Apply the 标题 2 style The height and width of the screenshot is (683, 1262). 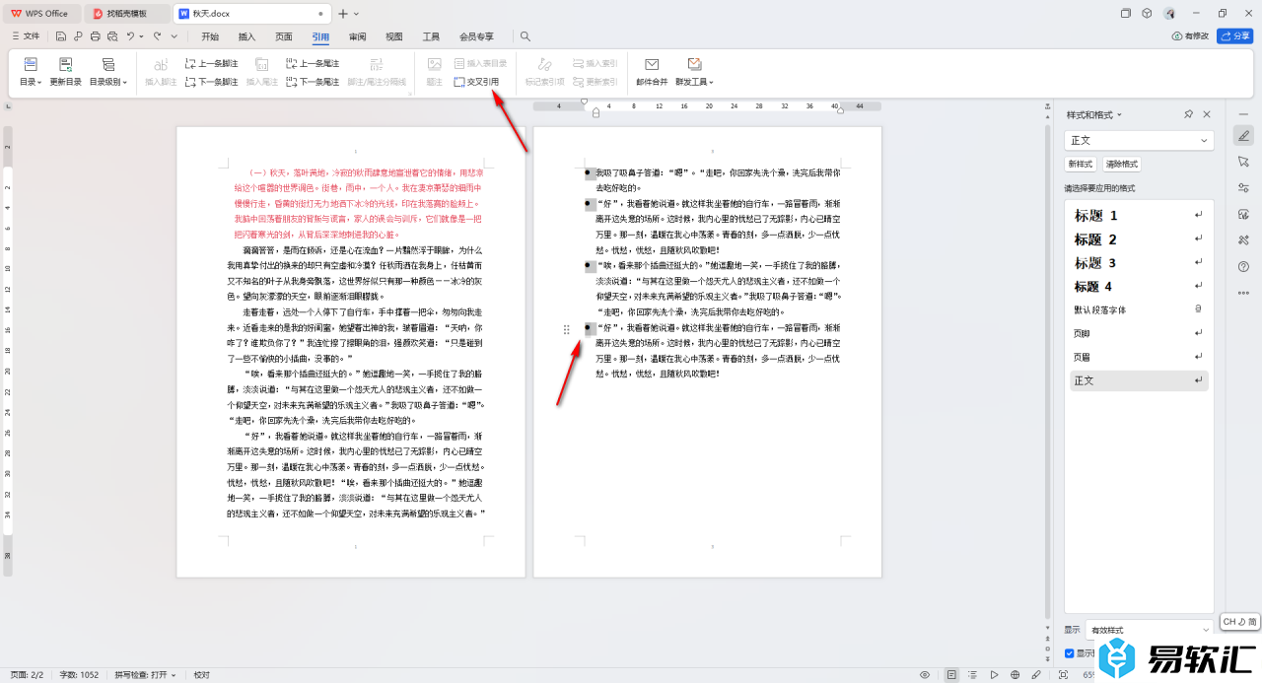pyautogui.click(x=1139, y=239)
